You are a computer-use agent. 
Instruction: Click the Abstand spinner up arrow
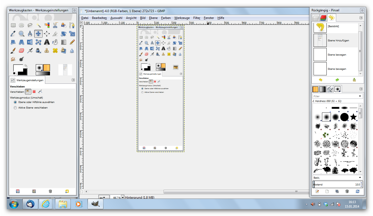click(x=362, y=183)
